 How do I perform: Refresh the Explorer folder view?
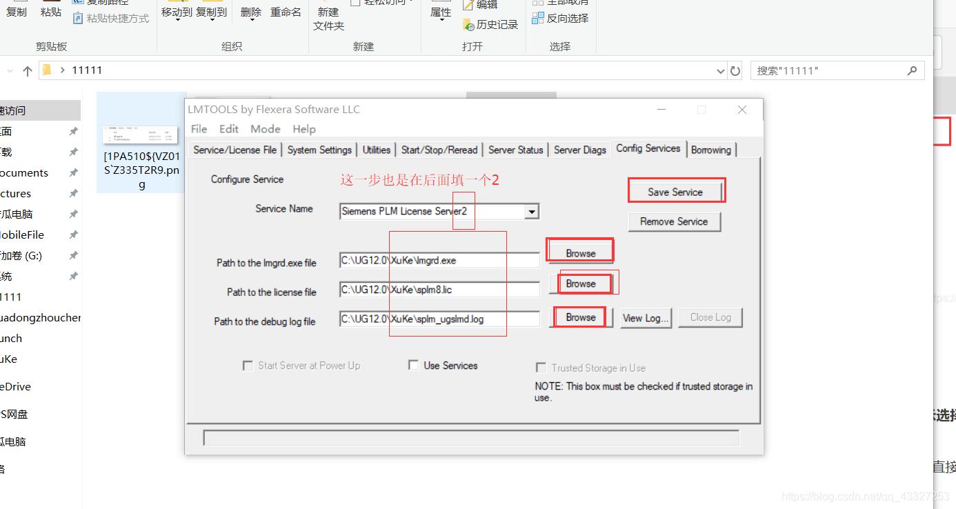coord(735,70)
